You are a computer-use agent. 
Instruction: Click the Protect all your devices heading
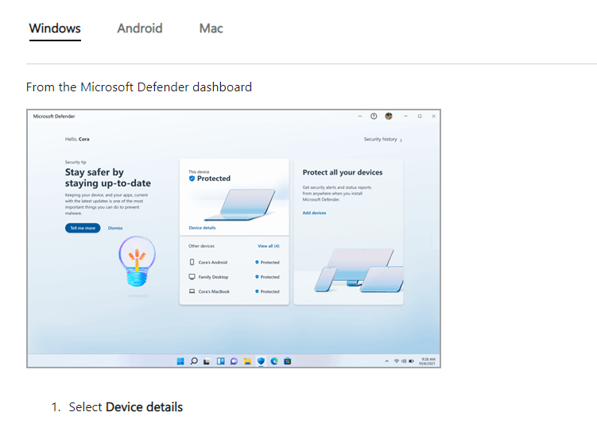pyautogui.click(x=343, y=172)
